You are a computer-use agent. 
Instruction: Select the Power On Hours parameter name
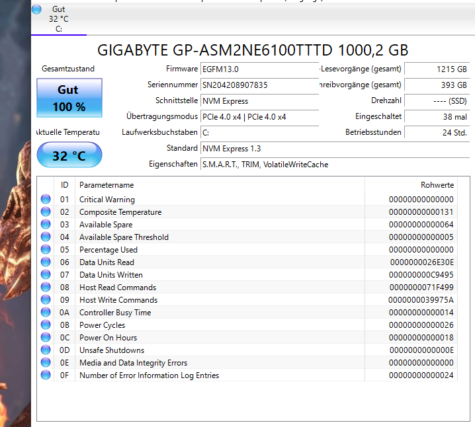coord(108,338)
